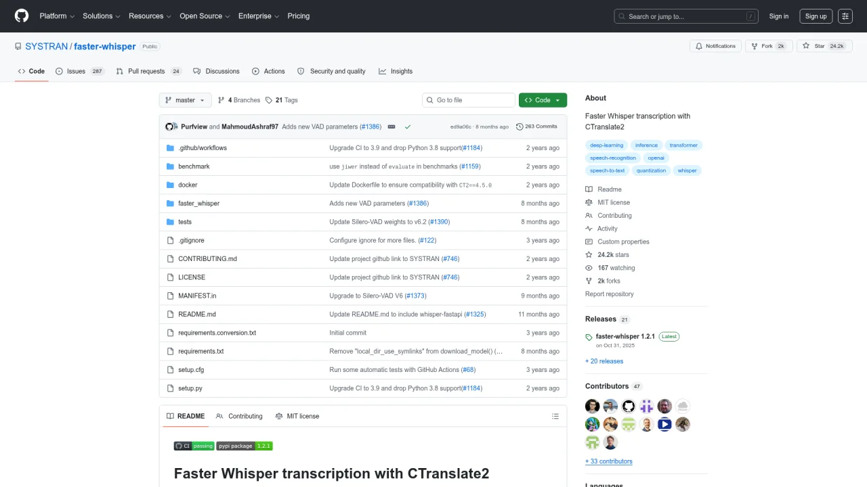Open the faster_whisper folder
867x487 pixels.
(x=198, y=203)
